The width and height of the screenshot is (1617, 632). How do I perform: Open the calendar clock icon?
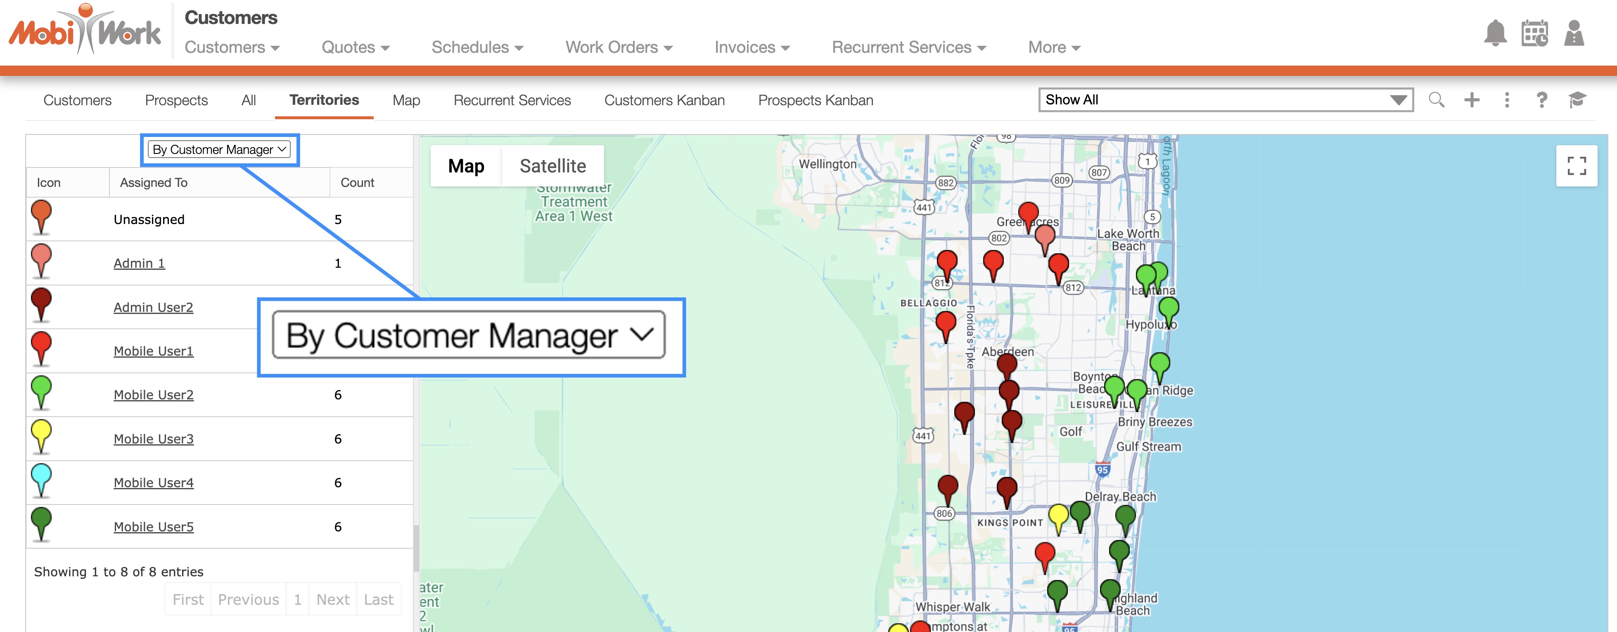pyautogui.click(x=1534, y=33)
